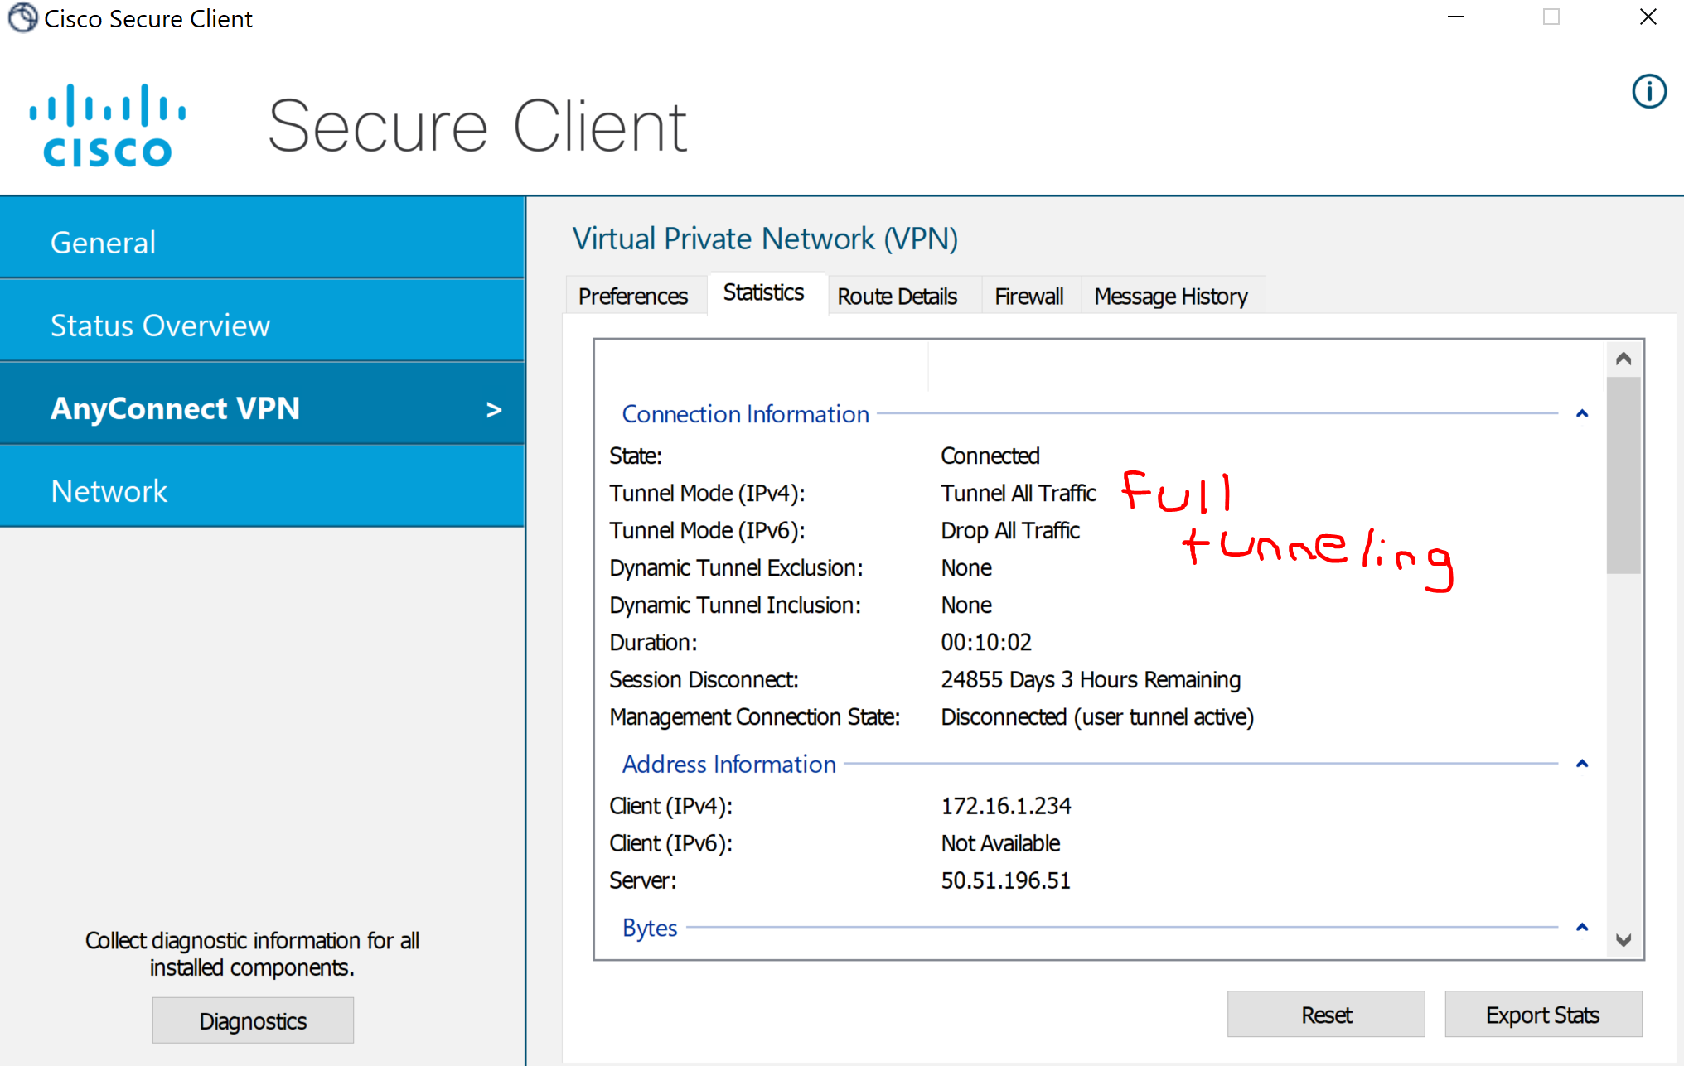Click the 'Dynamic Tunnel Exclusion:' label

pos(736,567)
